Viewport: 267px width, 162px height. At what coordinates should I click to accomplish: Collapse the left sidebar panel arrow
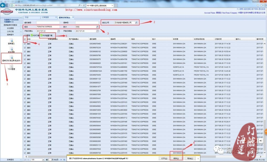pyautogui.click(x=21, y=17)
